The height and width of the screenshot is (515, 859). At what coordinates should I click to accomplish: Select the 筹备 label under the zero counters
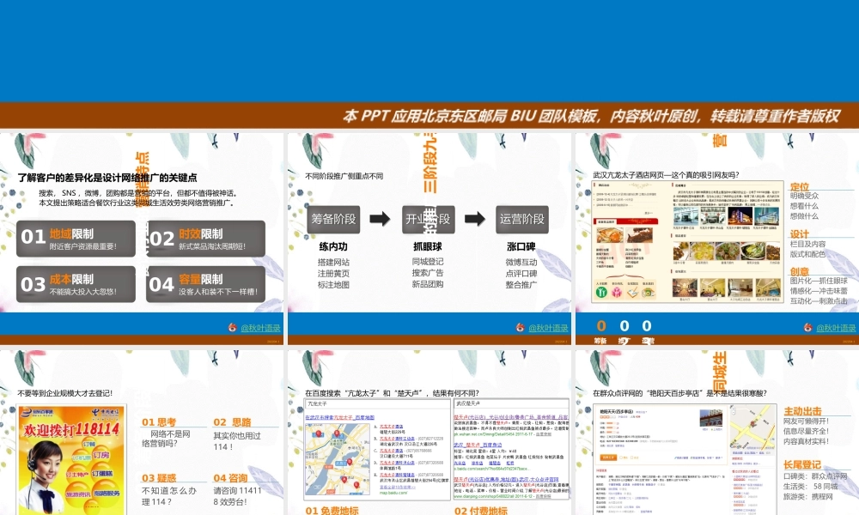600,340
